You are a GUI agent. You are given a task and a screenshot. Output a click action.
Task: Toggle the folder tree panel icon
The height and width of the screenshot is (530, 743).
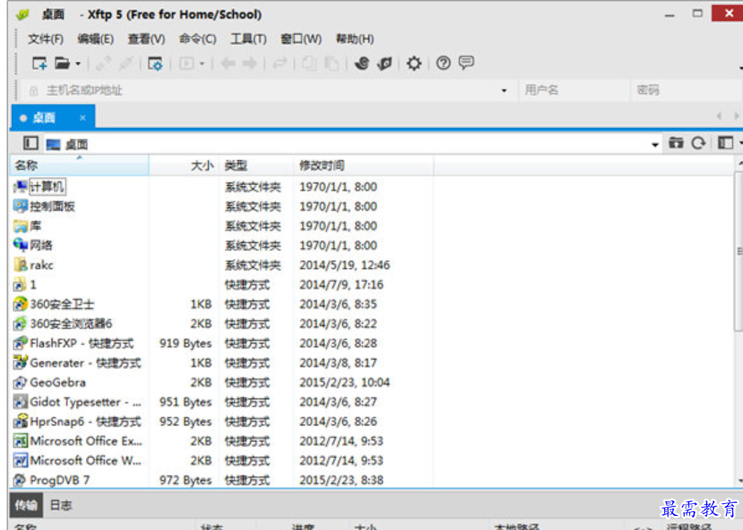pyautogui.click(x=31, y=143)
